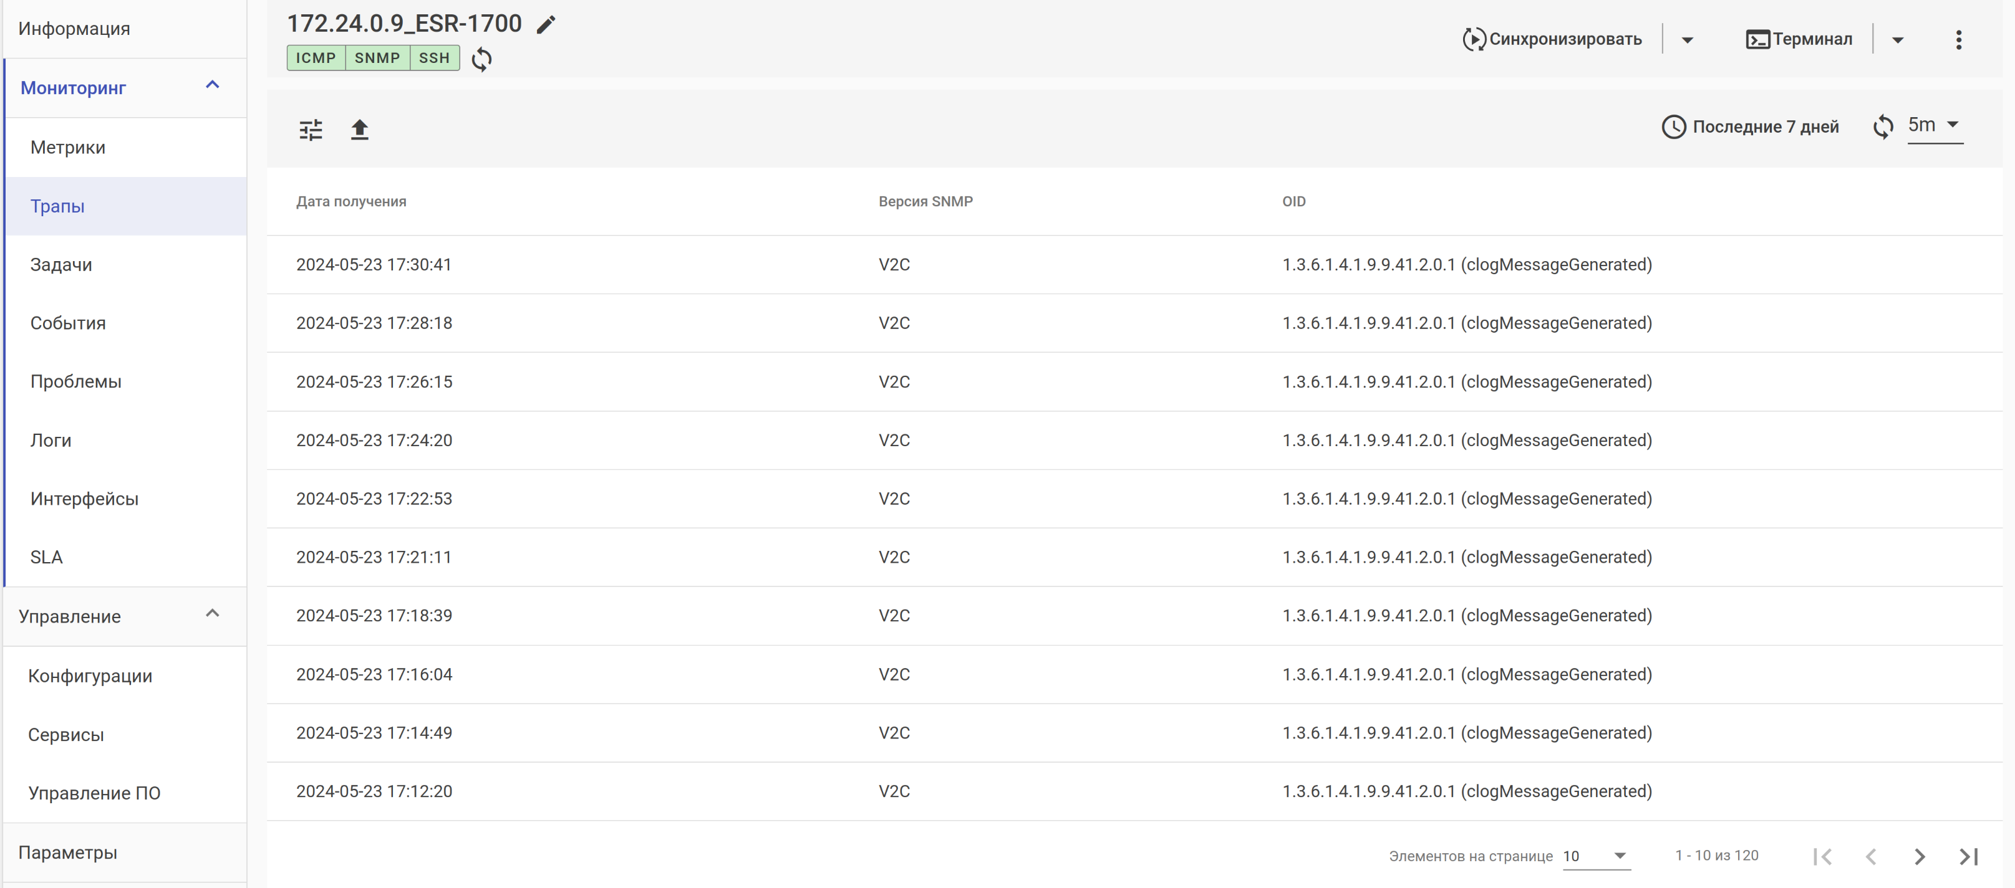Click the pencil edit icon beside device name

tap(546, 25)
